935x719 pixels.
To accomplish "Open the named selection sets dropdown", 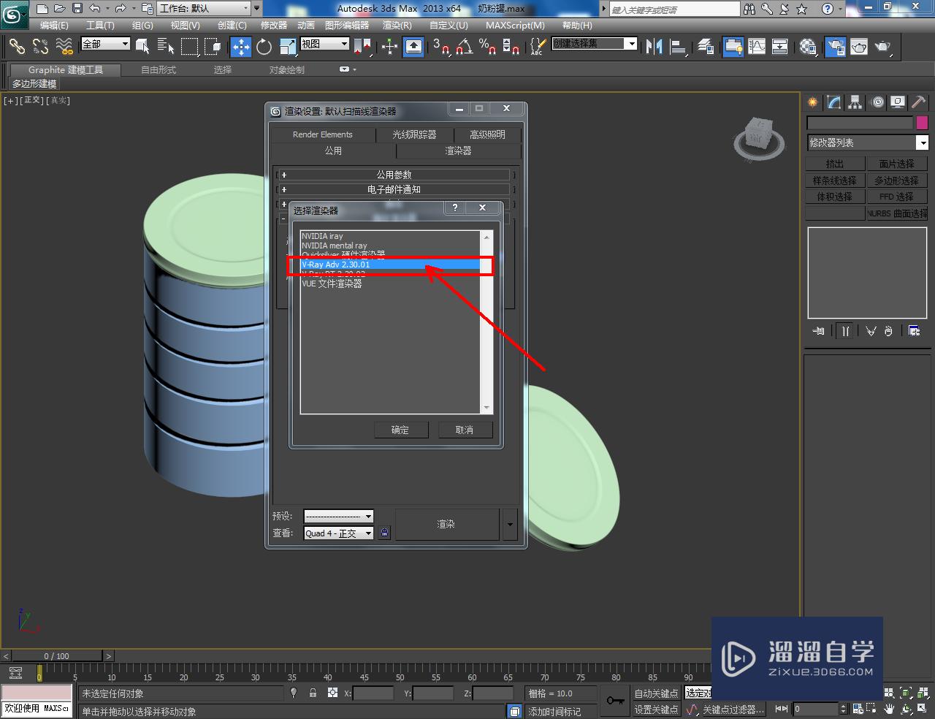I will tap(594, 44).
